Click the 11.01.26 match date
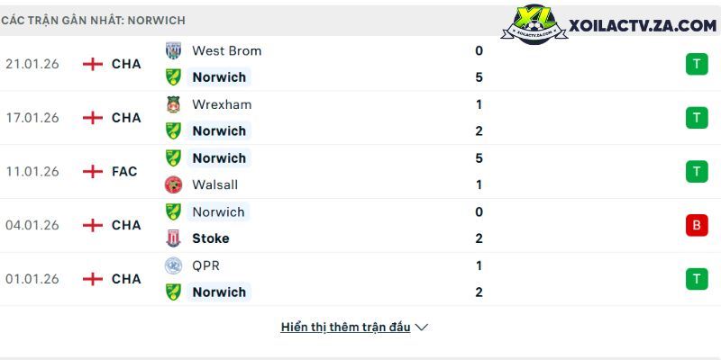This screenshot has height=360, width=721. coord(32,171)
